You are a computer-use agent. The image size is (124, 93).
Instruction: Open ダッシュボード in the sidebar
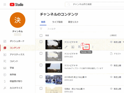(x=17, y=41)
